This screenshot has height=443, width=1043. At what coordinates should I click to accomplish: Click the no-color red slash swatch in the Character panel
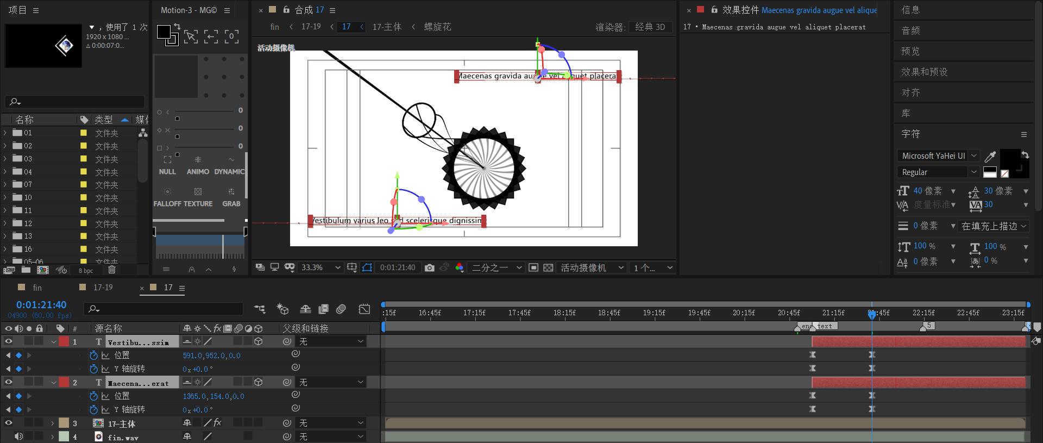pyautogui.click(x=1004, y=173)
